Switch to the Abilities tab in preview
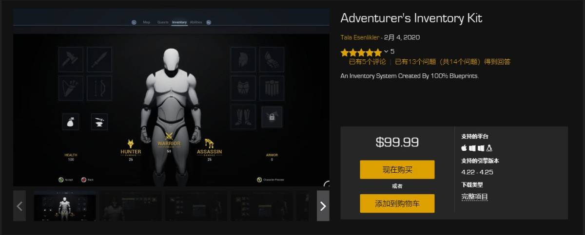Viewport: 585px width, 235px height. (196, 22)
